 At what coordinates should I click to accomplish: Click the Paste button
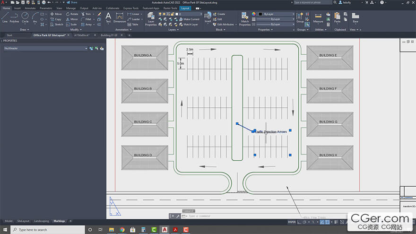tap(337, 17)
